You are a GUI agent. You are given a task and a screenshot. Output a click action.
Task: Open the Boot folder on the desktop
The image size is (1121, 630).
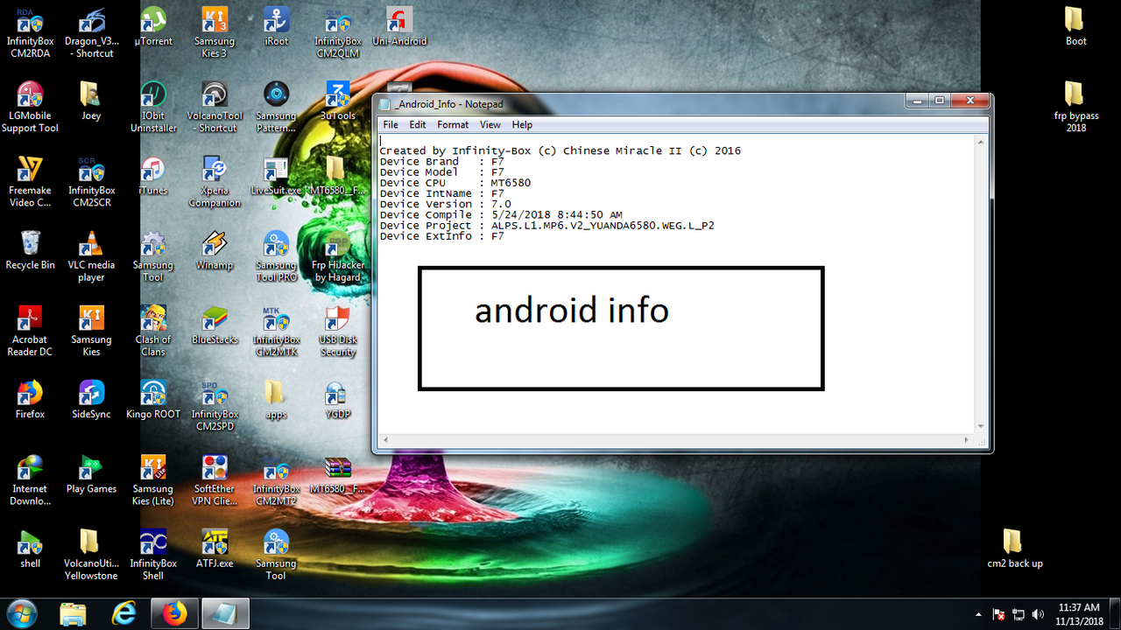click(1075, 26)
